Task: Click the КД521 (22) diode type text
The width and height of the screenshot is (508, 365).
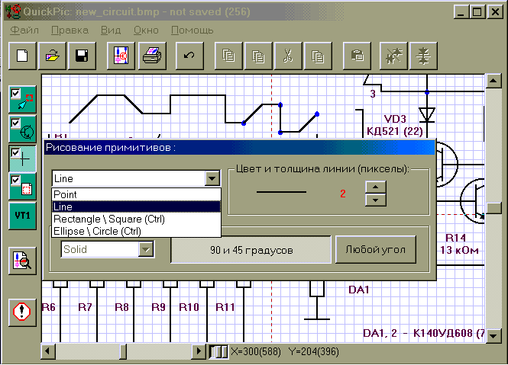Action: coord(395,131)
